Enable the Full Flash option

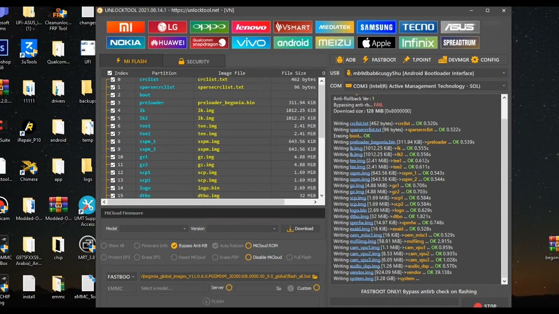pyautogui.click(x=299, y=257)
